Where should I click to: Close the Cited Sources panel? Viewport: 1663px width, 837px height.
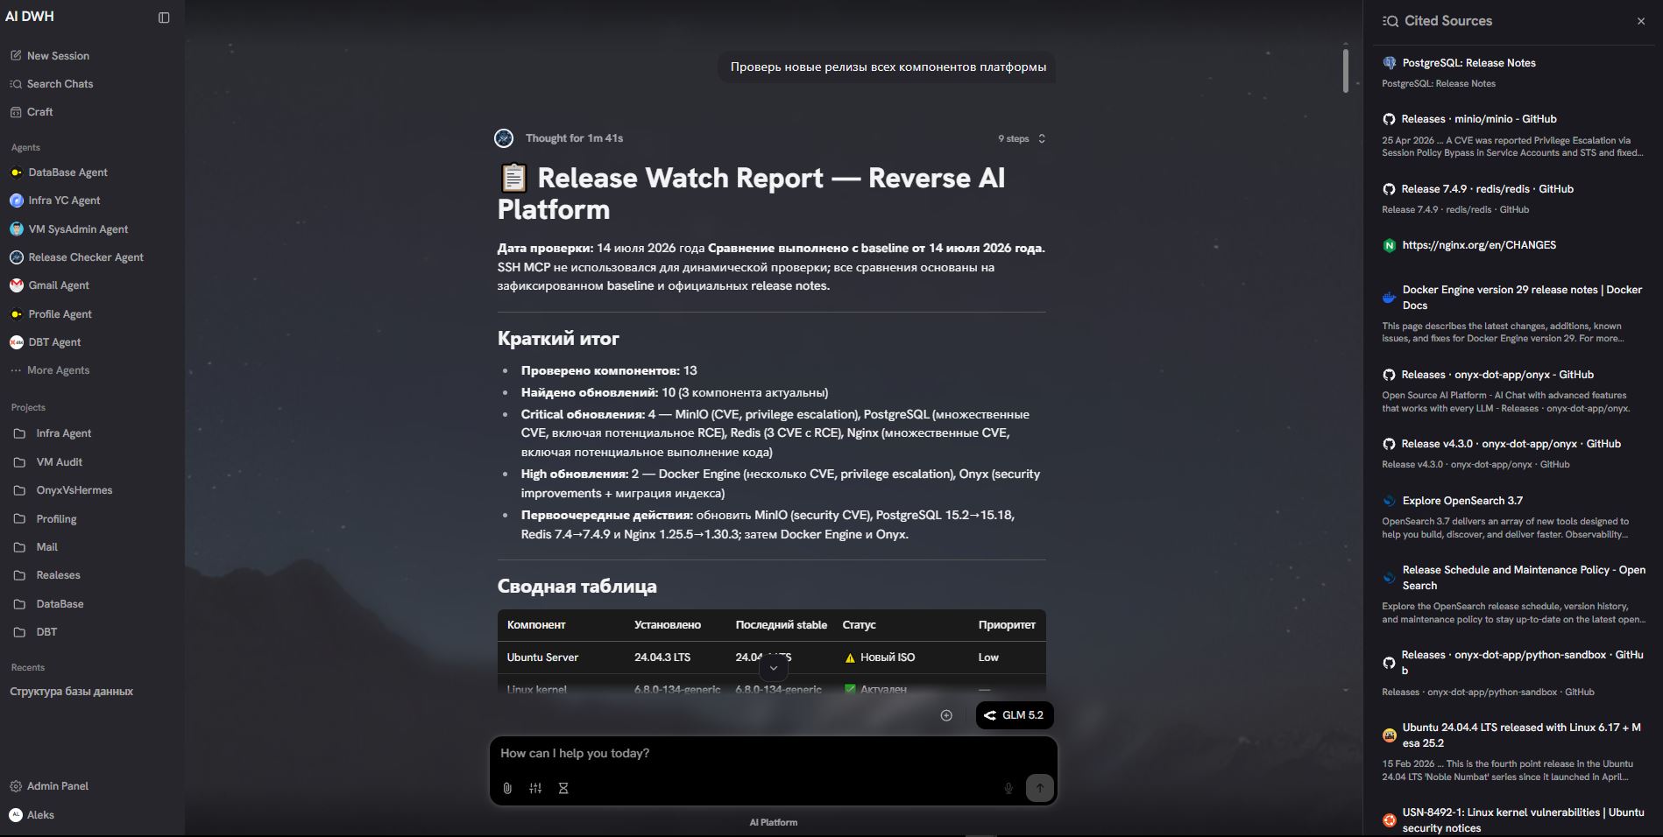[1641, 21]
